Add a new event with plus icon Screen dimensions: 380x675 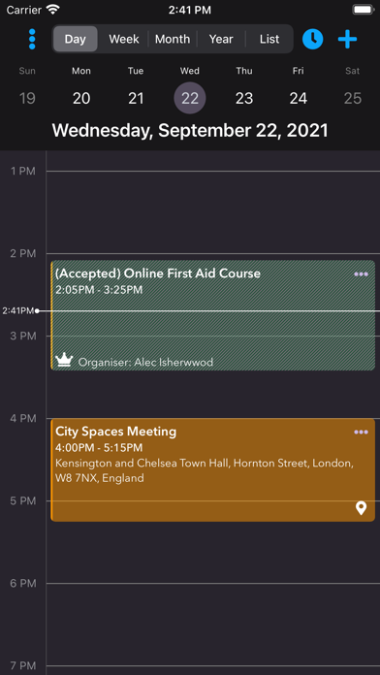(x=347, y=39)
